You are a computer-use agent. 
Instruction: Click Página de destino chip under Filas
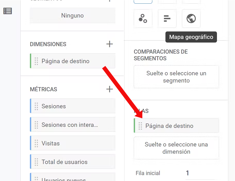click(176, 126)
